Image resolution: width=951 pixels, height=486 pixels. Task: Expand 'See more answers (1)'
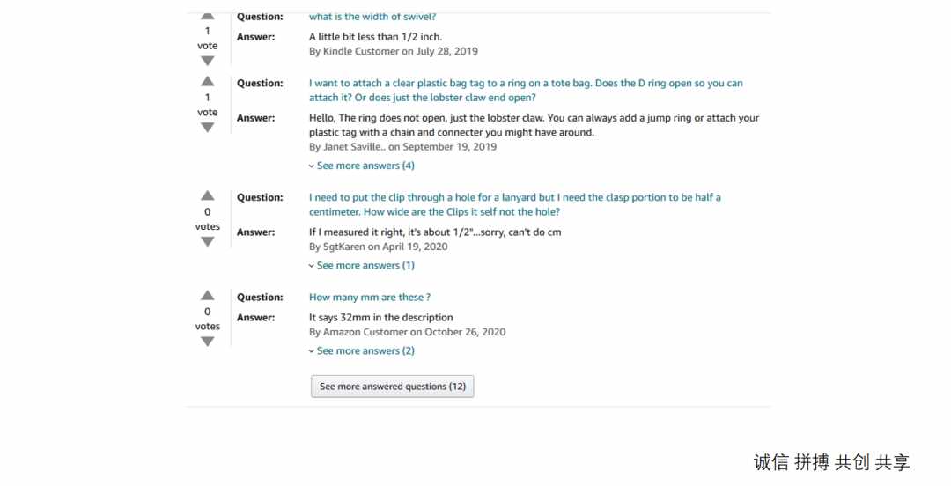tap(362, 265)
